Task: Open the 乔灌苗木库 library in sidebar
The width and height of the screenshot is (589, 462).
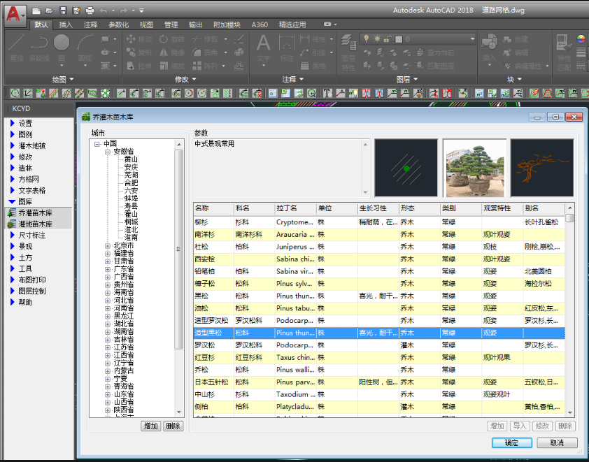Action: pos(35,212)
